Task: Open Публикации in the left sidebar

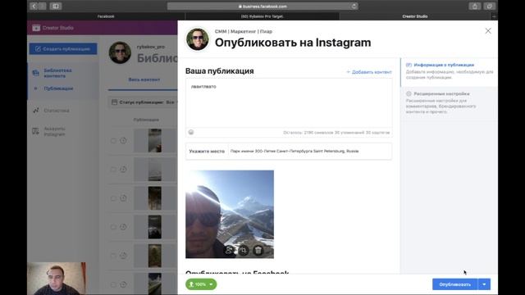Action: coord(58,88)
